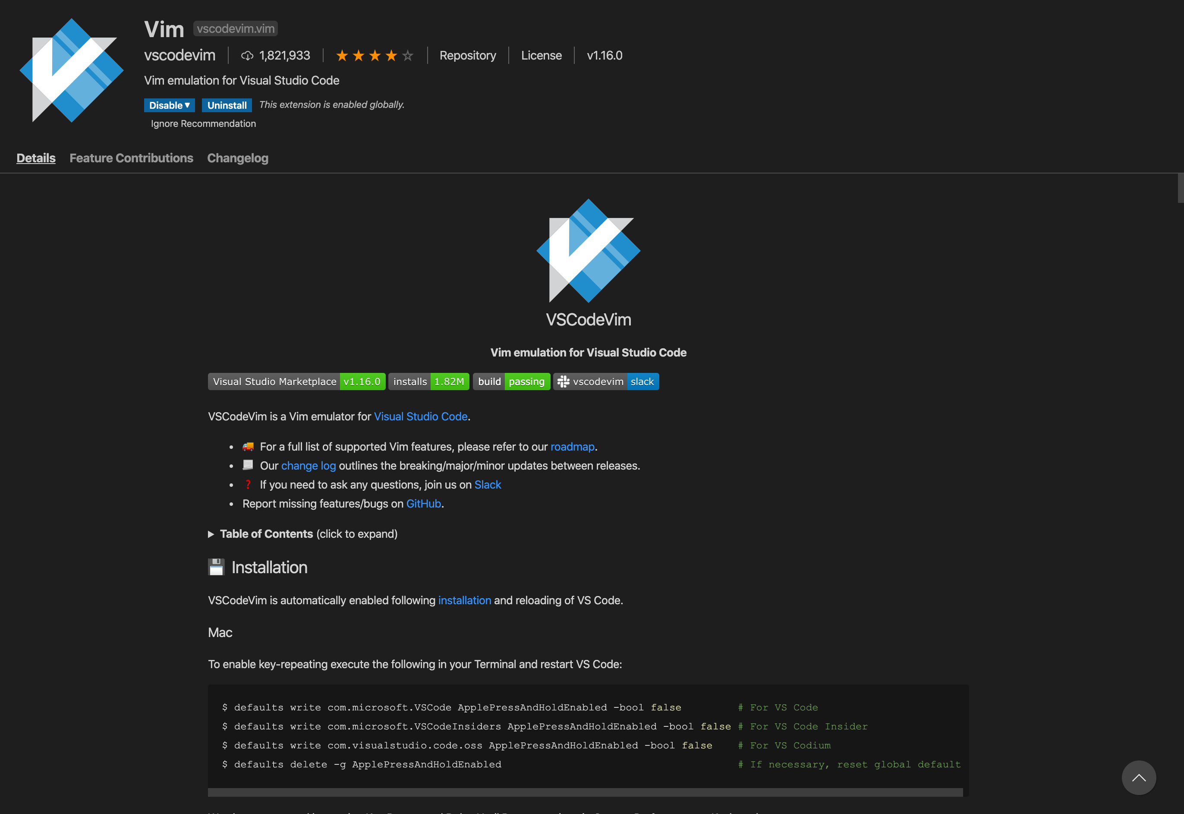Click the installs 1.82M badge
This screenshot has height=814, width=1184.
point(429,382)
